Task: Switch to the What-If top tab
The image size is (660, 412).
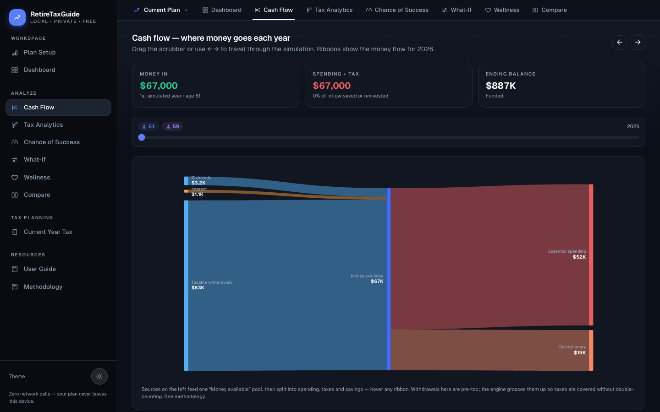Action: point(457,10)
